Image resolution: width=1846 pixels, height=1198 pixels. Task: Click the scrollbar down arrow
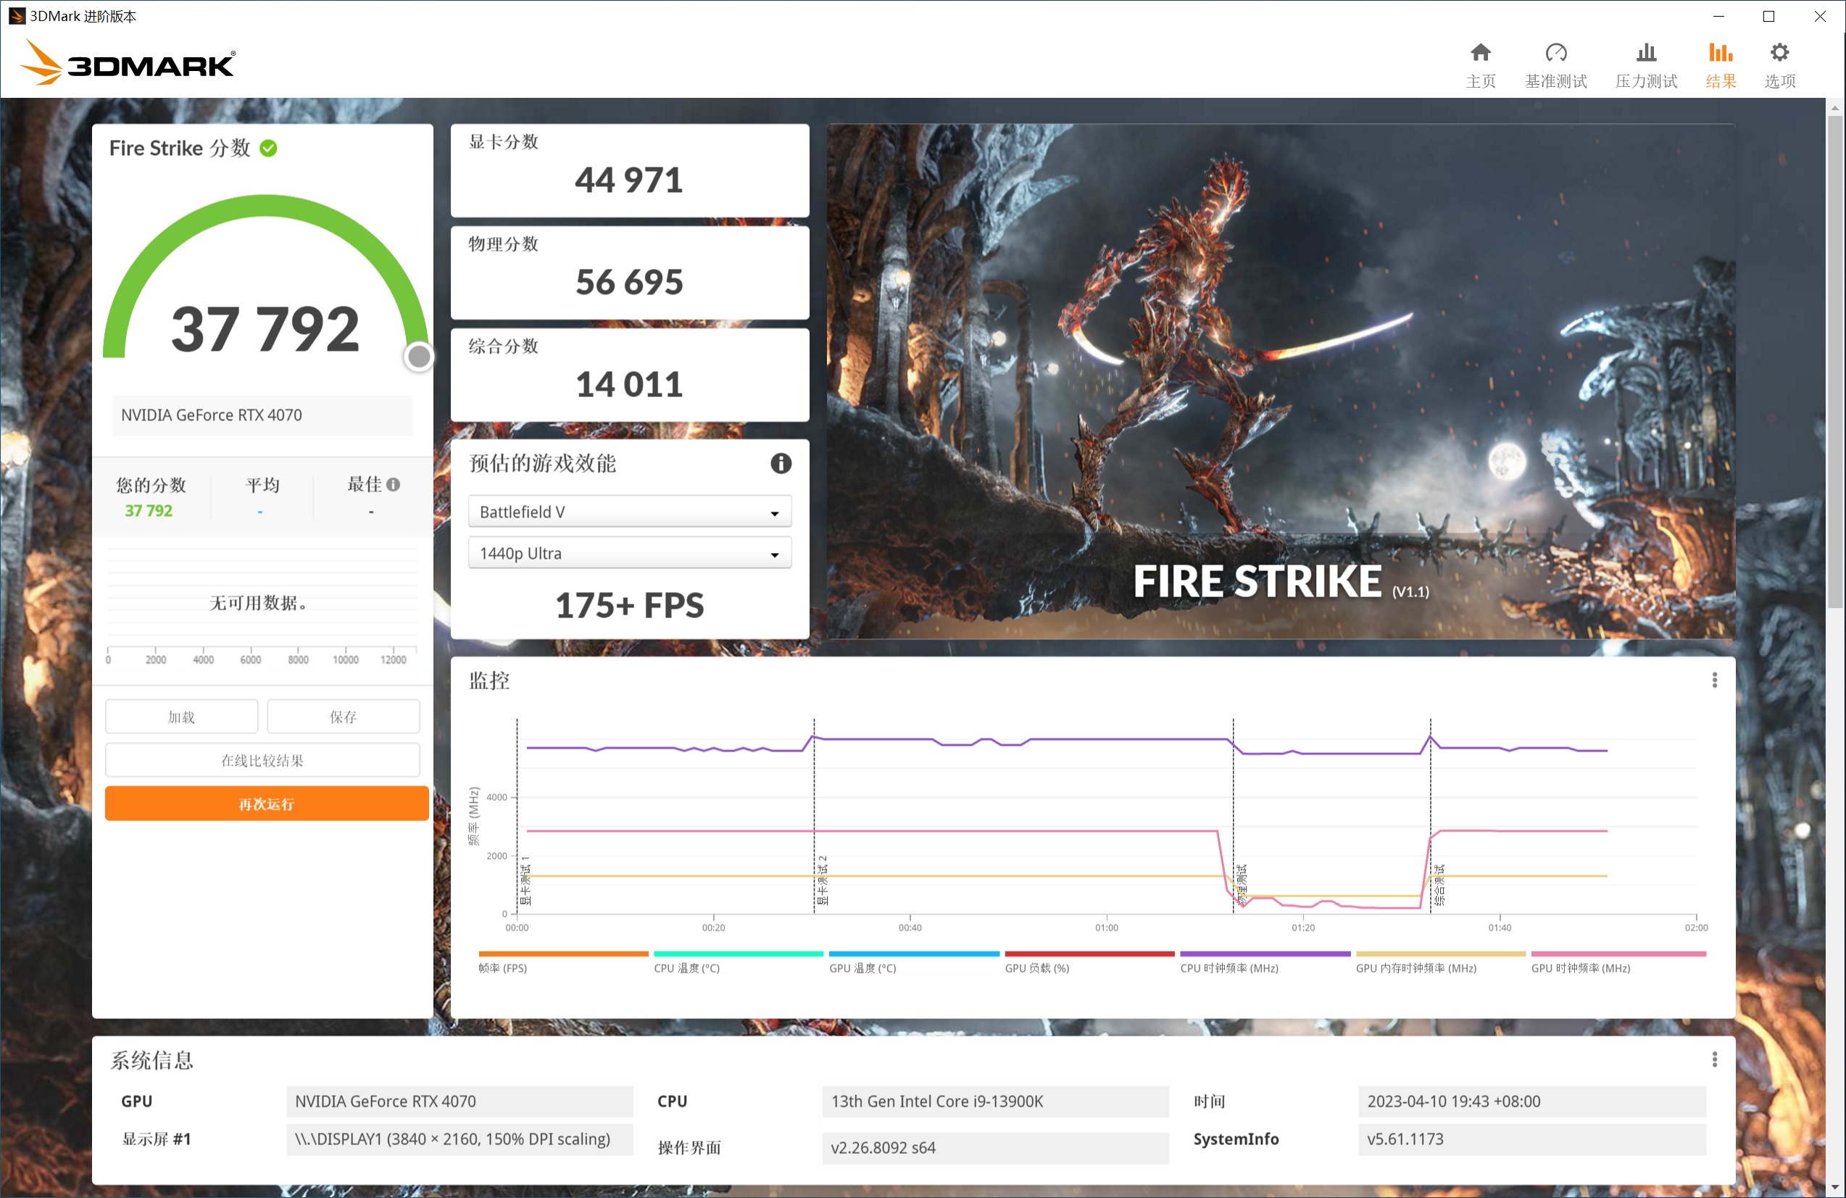tap(1835, 1187)
